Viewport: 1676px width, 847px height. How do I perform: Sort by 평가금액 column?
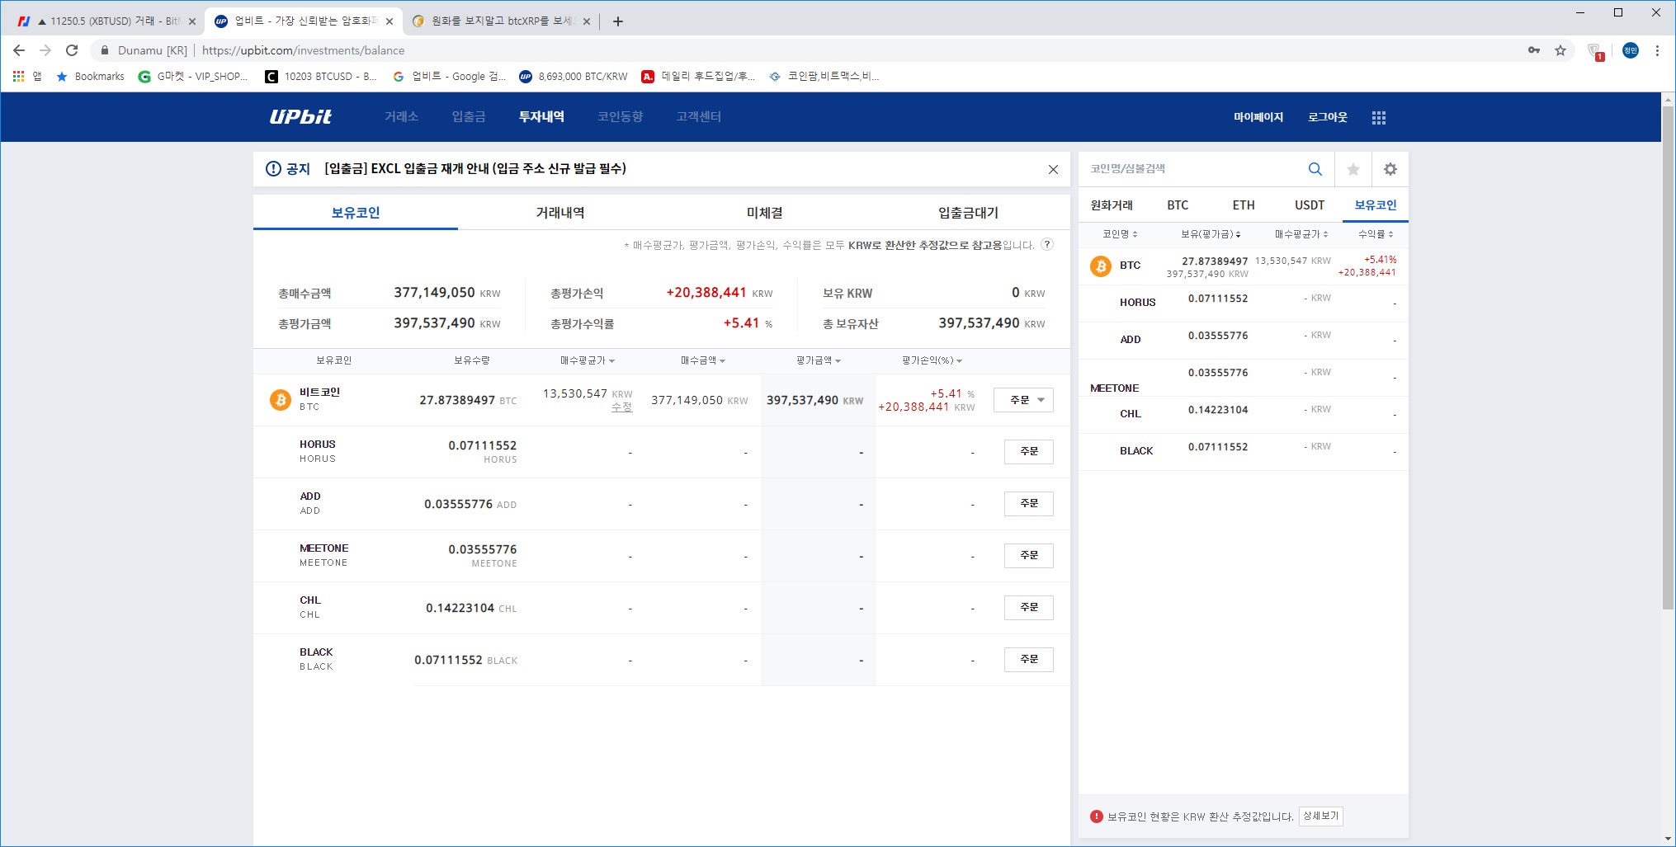(x=818, y=360)
